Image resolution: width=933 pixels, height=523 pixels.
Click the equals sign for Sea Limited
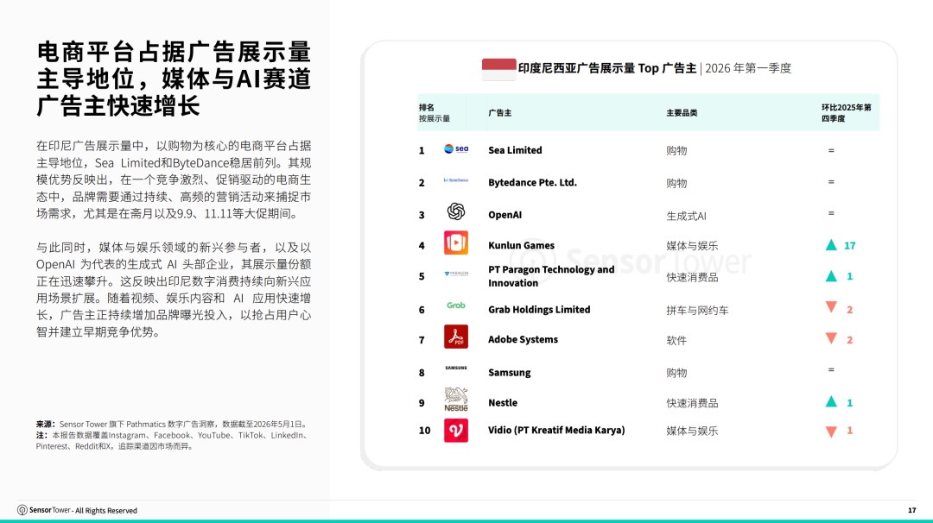click(831, 150)
